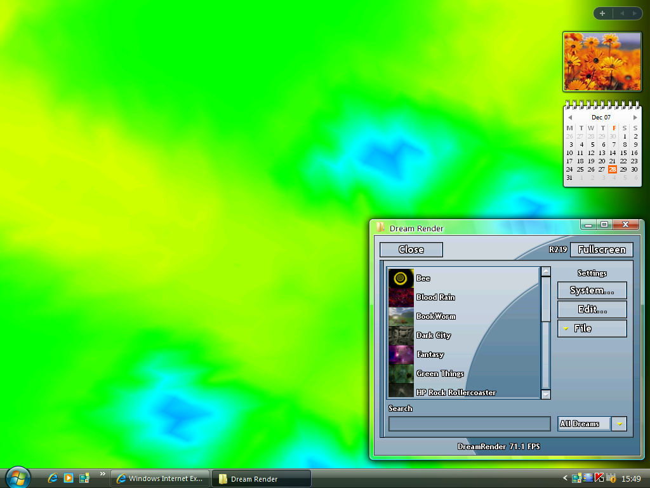The width and height of the screenshot is (650, 488).
Task: Select the "Dark City" list entry text
Action: pyautogui.click(x=434, y=335)
